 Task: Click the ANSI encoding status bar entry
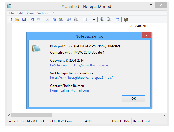[x=89, y=121]
